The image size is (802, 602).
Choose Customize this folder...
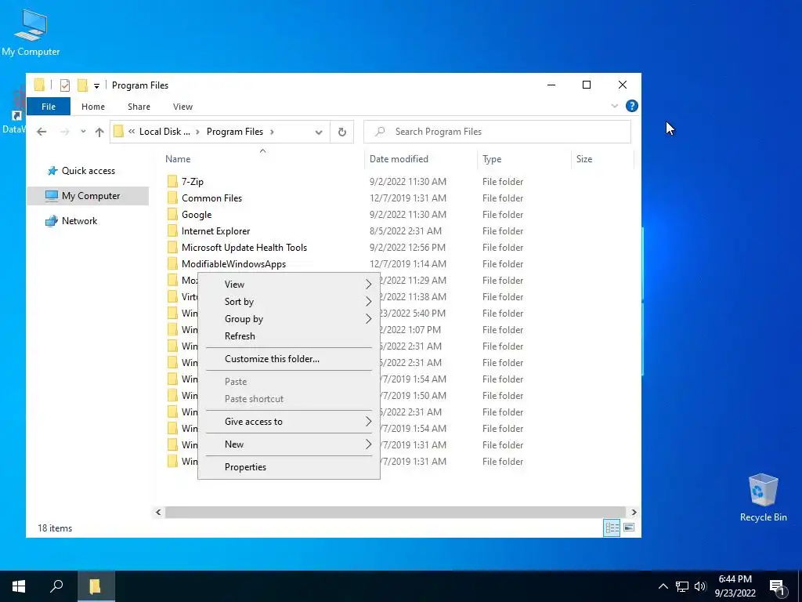click(289, 359)
